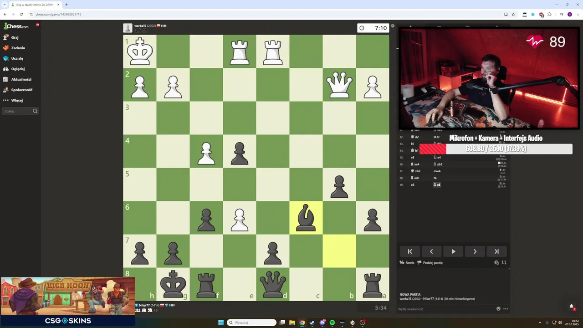Screen dimensions: 583x328
Task: Step forward one move
Action: 475,251
